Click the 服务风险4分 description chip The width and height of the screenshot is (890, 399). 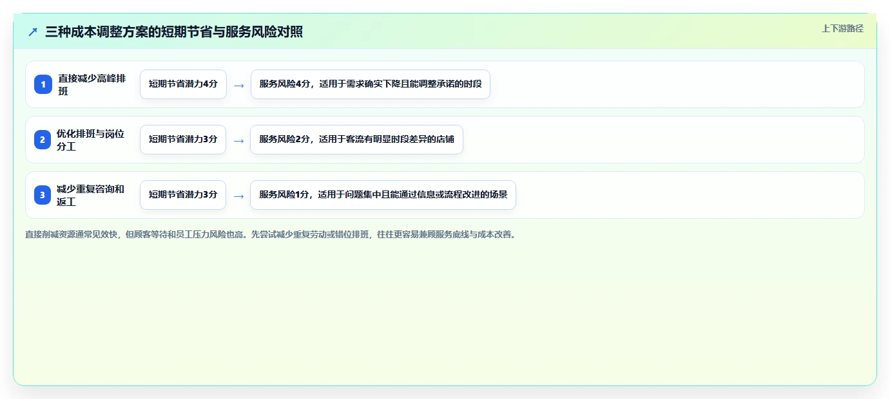371,84
